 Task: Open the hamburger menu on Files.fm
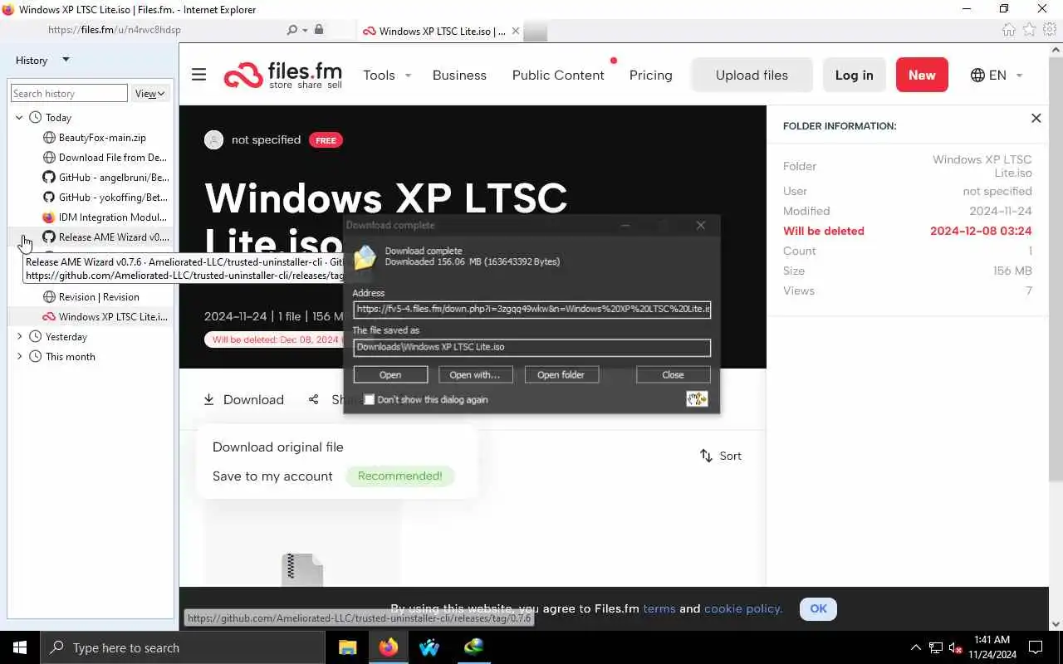coord(198,75)
